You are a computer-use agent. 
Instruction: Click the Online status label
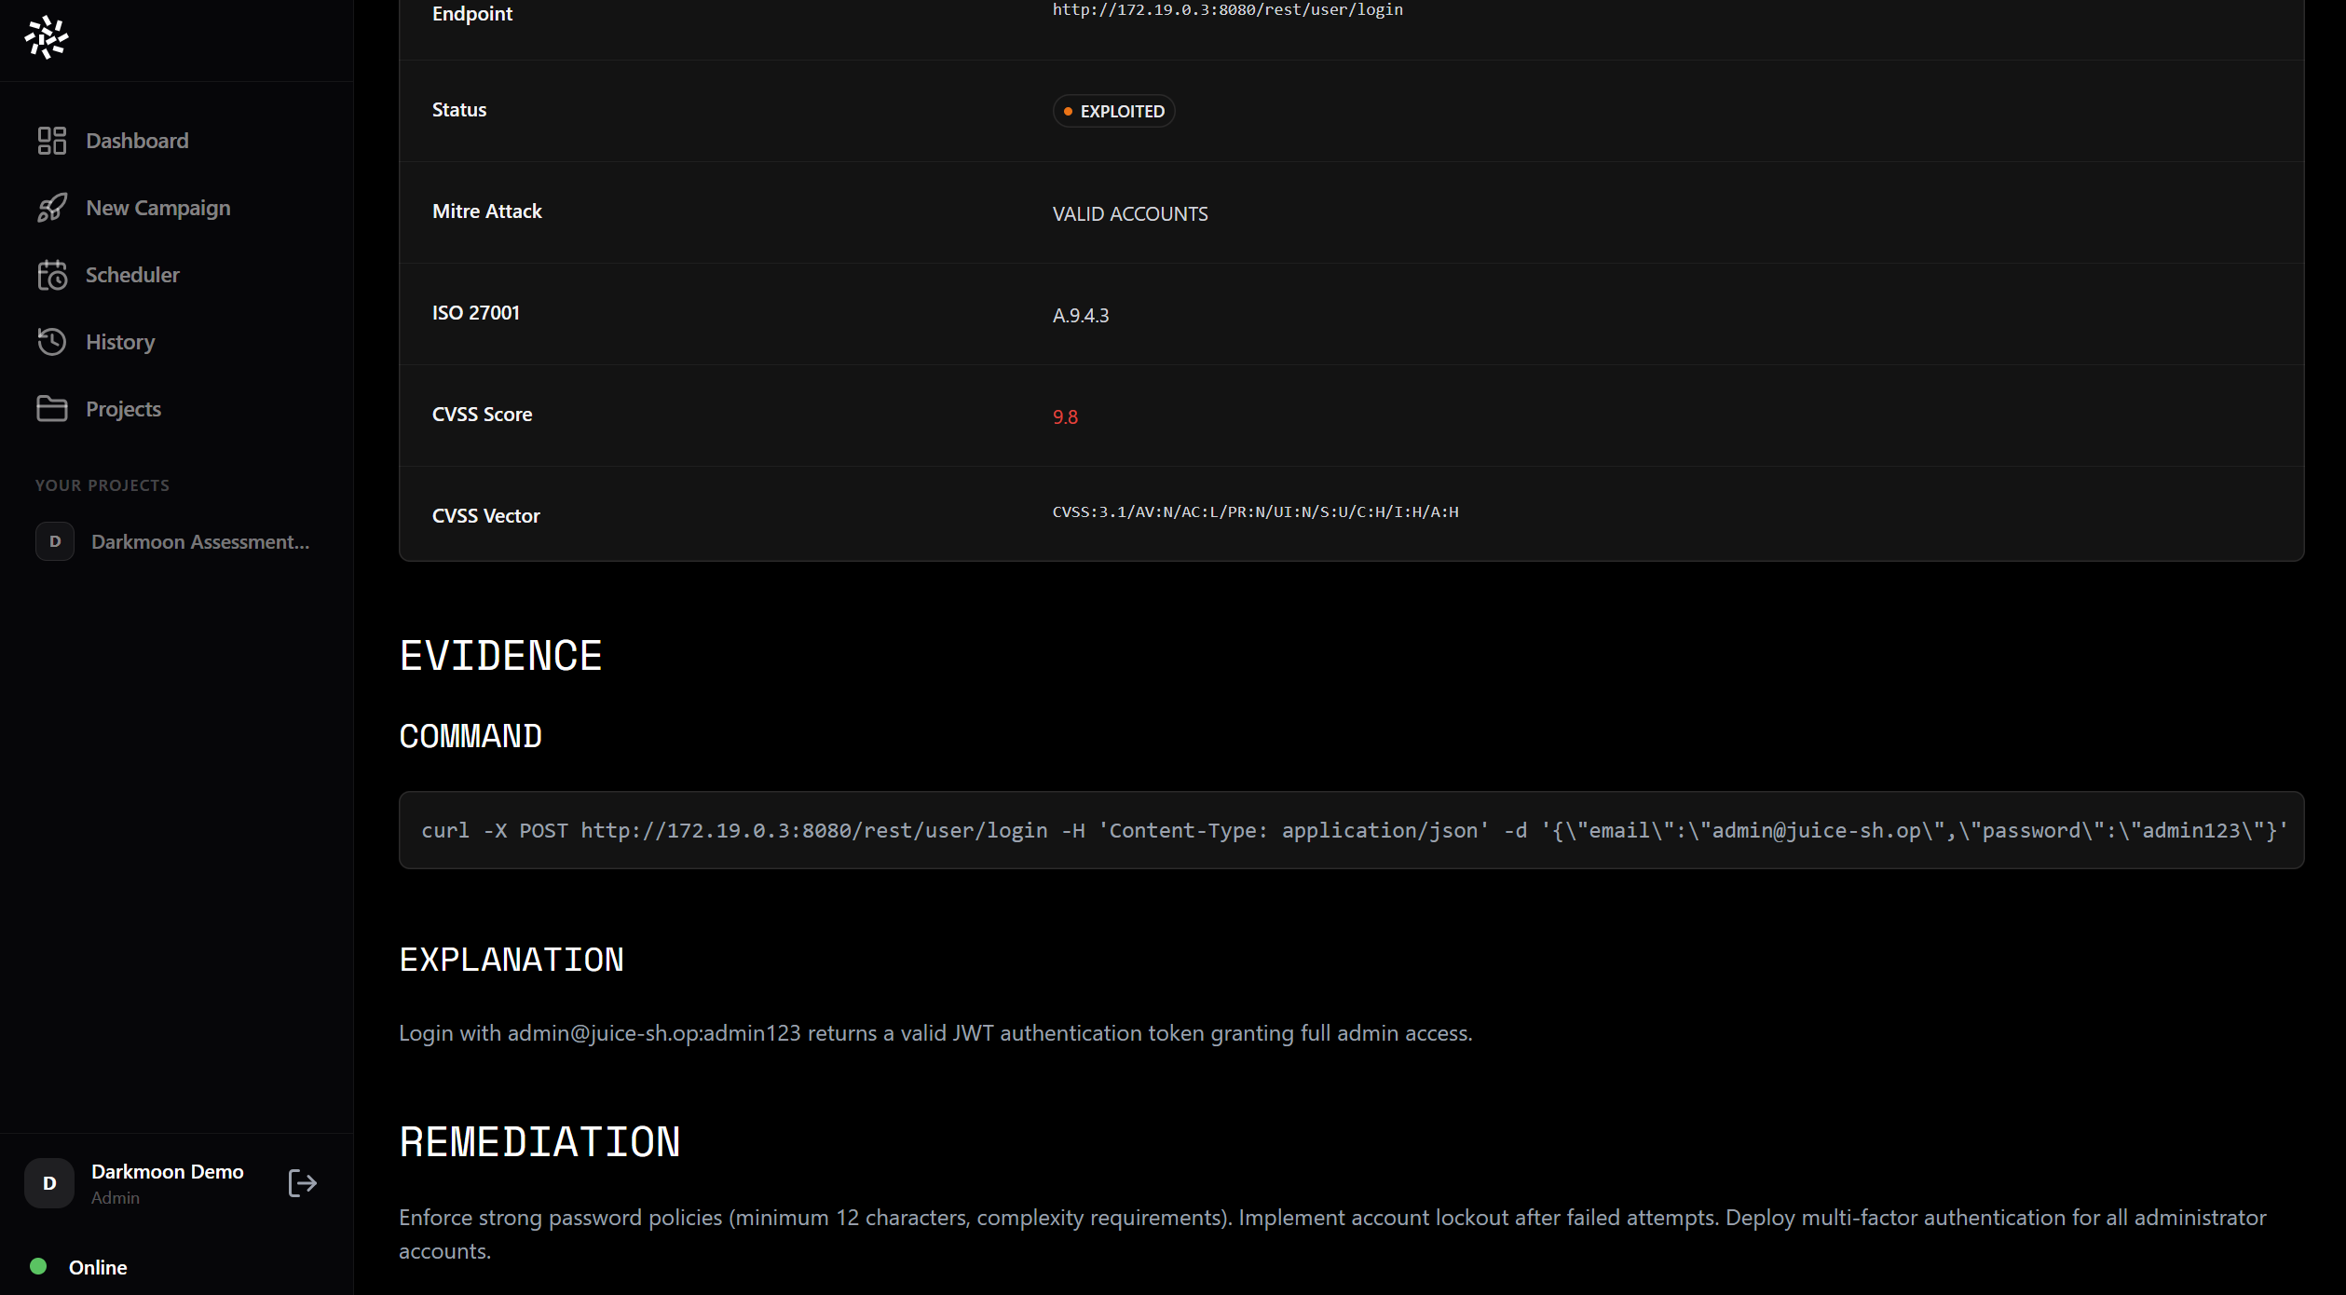pyautogui.click(x=98, y=1267)
